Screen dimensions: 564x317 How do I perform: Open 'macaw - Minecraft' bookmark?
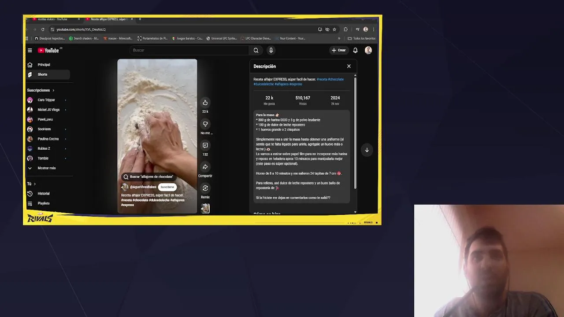118,38
